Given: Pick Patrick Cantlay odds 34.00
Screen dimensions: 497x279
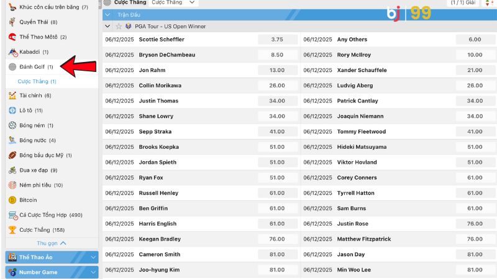Looking at the screenshot, I should point(475,101).
